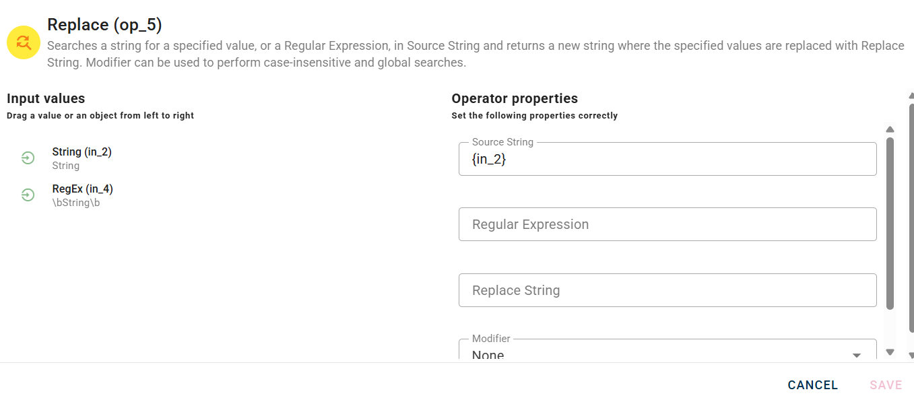Click the yellow Replace operator icon

[x=24, y=42]
